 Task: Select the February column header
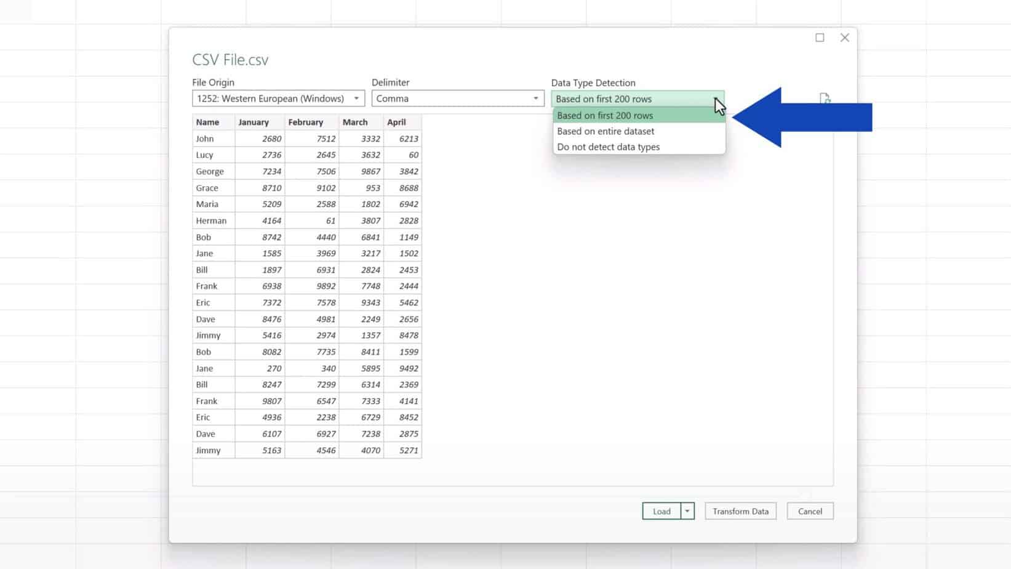(306, 122)
